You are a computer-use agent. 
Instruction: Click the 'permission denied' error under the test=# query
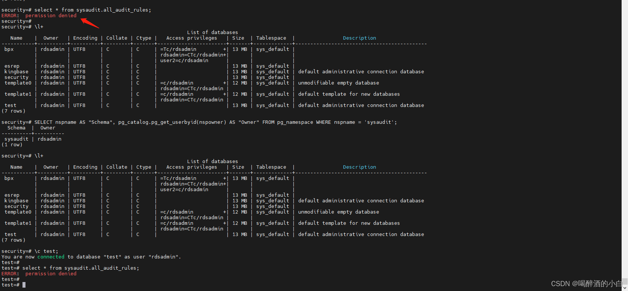(51, 274)
